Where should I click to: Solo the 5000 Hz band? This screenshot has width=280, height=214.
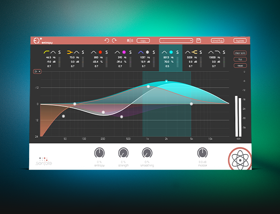click(201, 52)
